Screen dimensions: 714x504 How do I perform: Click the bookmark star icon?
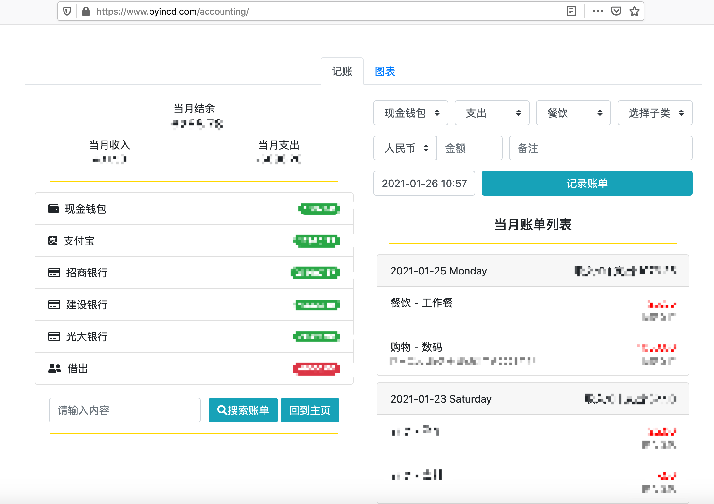634,11
